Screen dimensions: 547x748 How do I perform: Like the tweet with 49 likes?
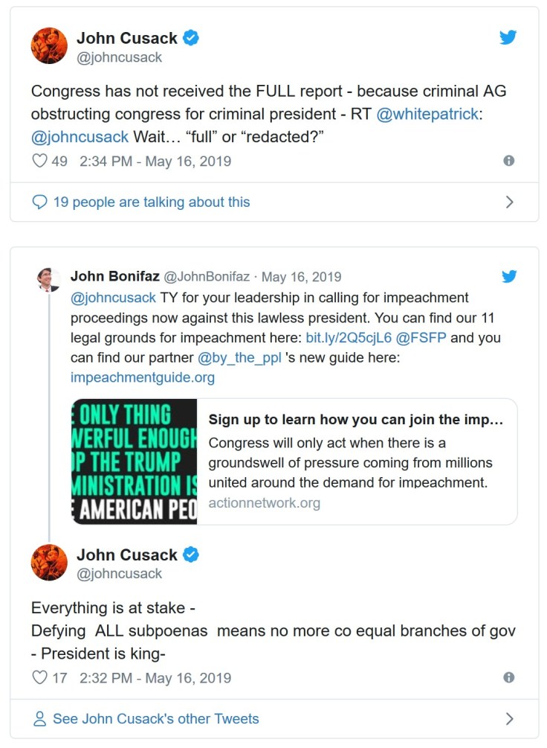39,161
